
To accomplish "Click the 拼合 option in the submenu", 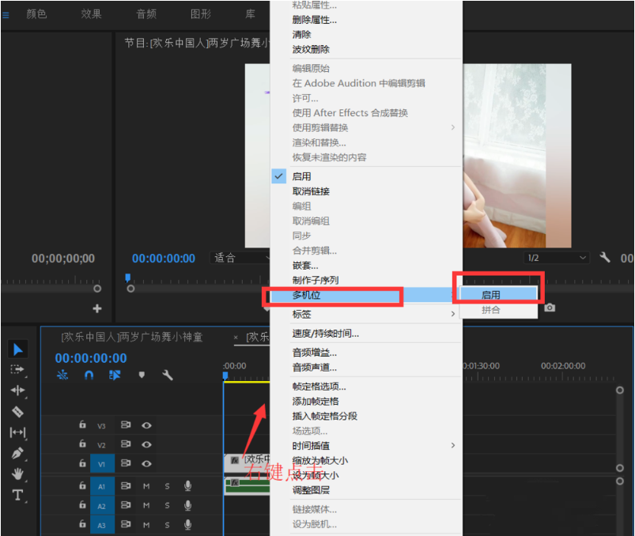I will pyautogui.click(x=492, y=309).
